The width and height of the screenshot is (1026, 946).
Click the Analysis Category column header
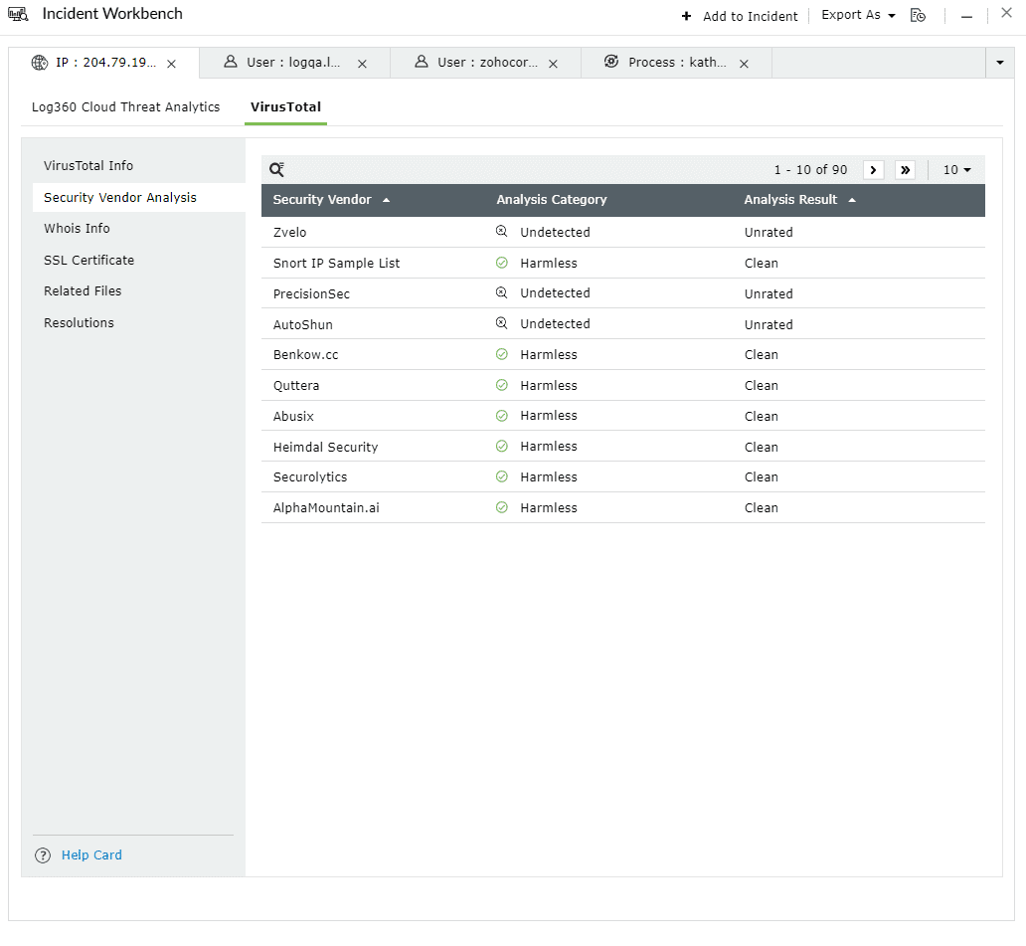click(x=551, y=200)
